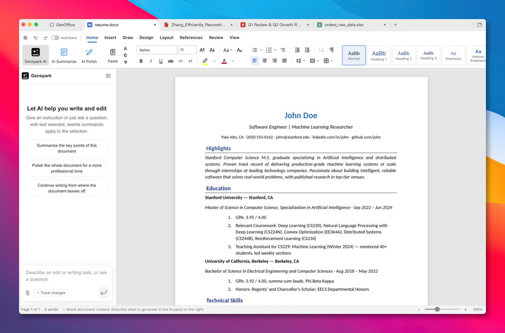Cut selection with the scissors icon

pos(125,48)
